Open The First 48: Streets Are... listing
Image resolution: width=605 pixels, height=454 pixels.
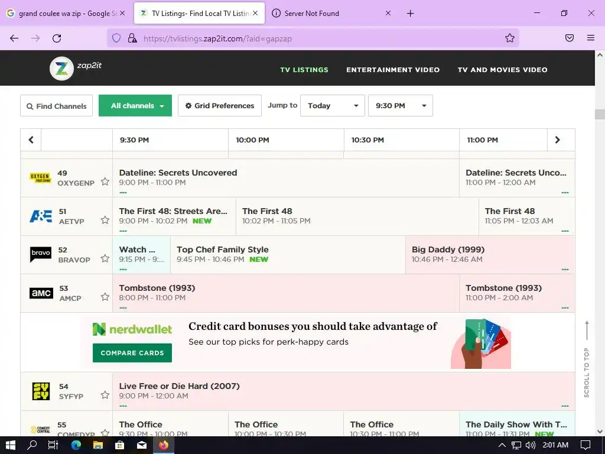click(x=174, y=216)
